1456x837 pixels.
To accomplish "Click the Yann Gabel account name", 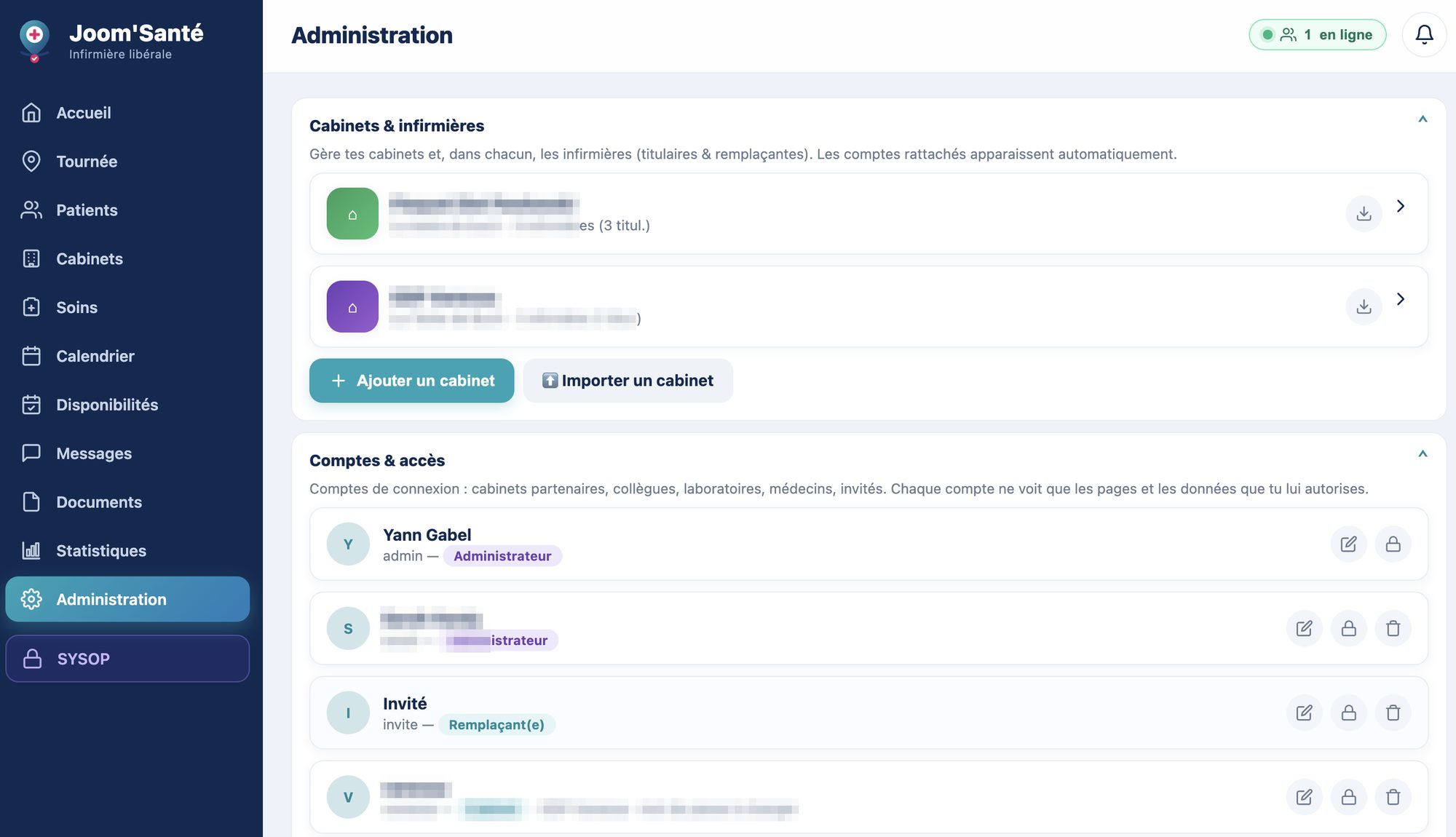I will tap(427, 535).
